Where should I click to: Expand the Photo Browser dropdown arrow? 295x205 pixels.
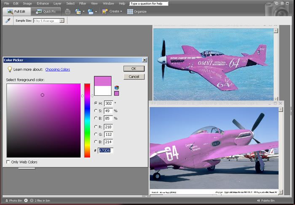(83, 12)
